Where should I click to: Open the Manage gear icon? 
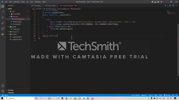[3, 91]
